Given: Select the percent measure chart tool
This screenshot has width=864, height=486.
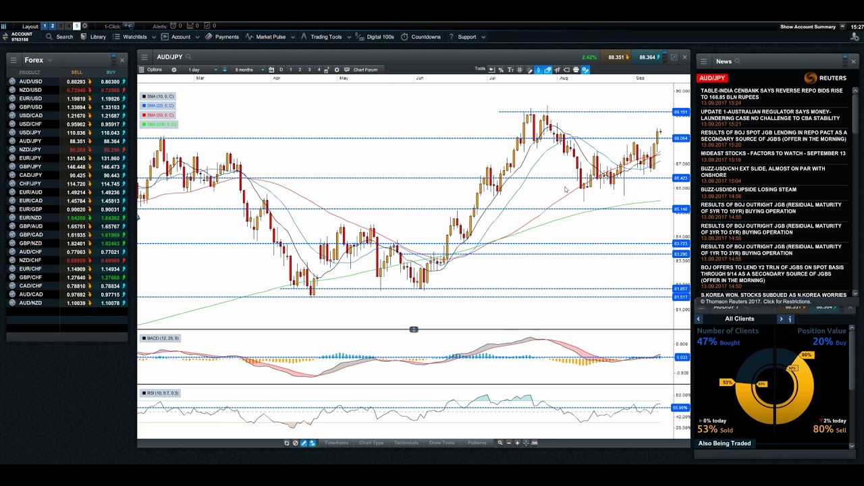Looking at the screenshot, I should click(501, 70).
